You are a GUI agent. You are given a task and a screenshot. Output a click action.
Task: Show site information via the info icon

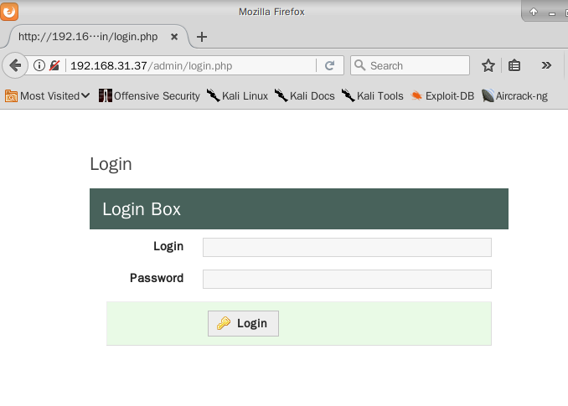click(39, 65)
